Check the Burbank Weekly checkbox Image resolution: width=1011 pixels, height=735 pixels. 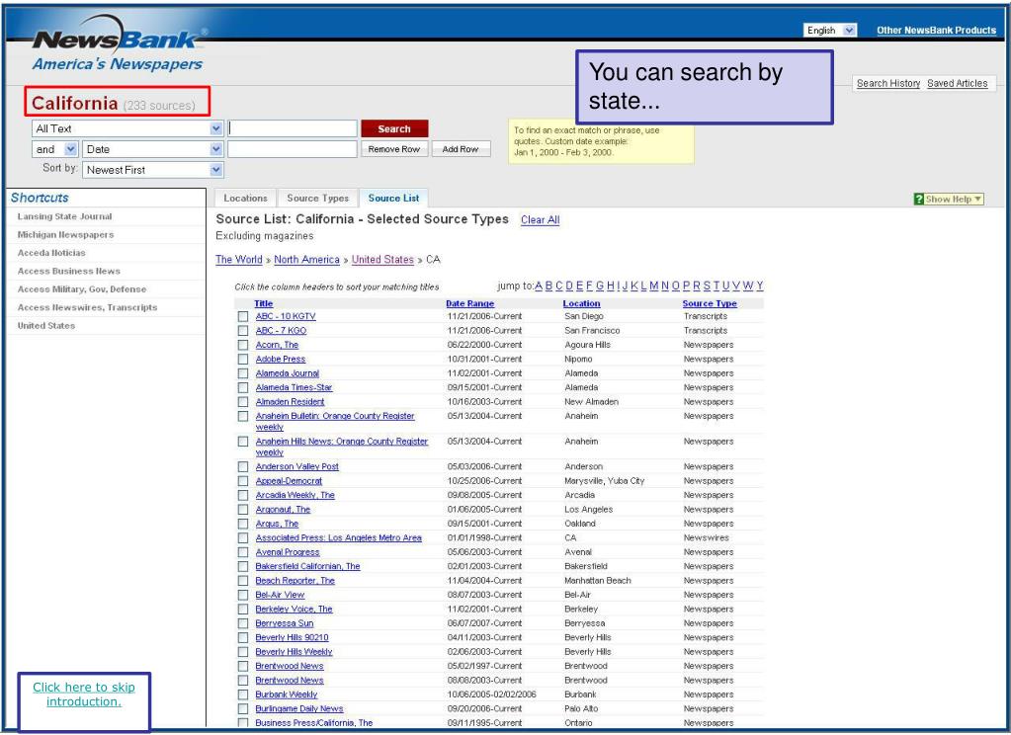[242, 695]
